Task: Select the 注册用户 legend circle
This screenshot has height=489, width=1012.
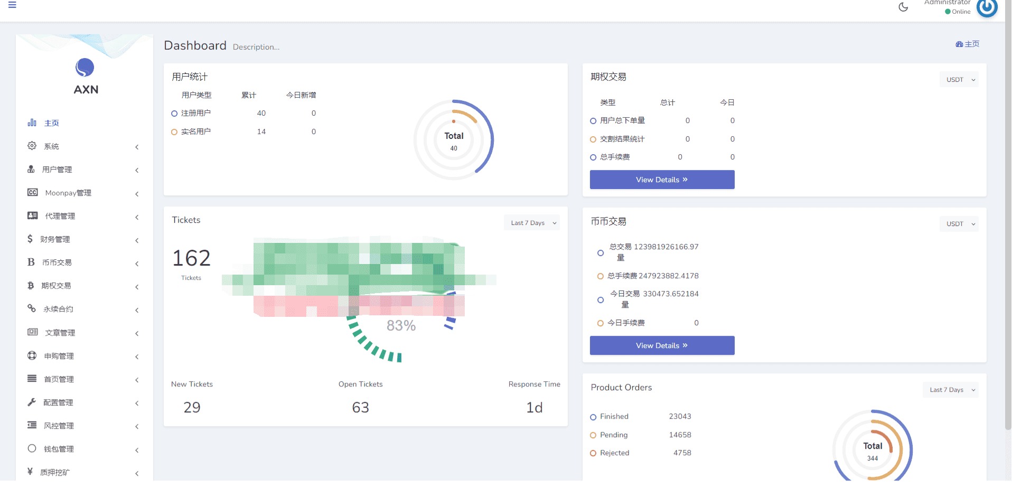Action: (x=174, y=114)
